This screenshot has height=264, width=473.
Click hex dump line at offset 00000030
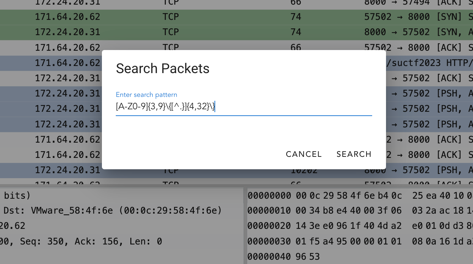coord(360,241)
